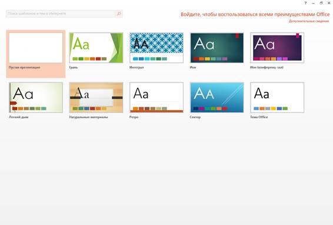
Task: Click the search magnifier icon
Action: [119, 14]
